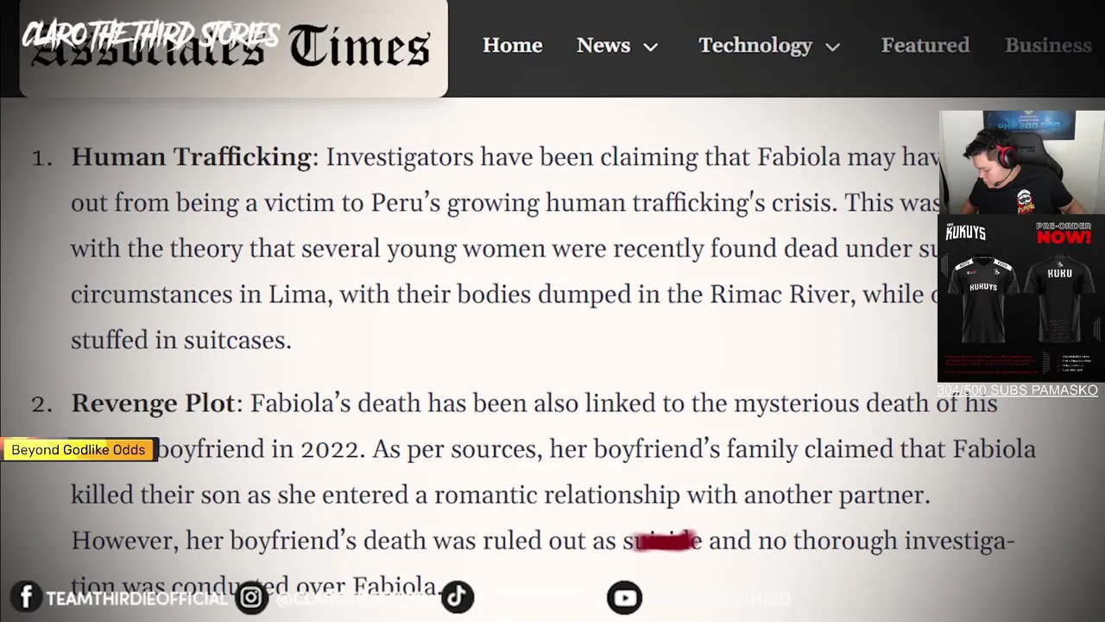Click the PRE-ORDER NOW badge on jersey ad
1105x622 pixels.
click(1063, 232)
